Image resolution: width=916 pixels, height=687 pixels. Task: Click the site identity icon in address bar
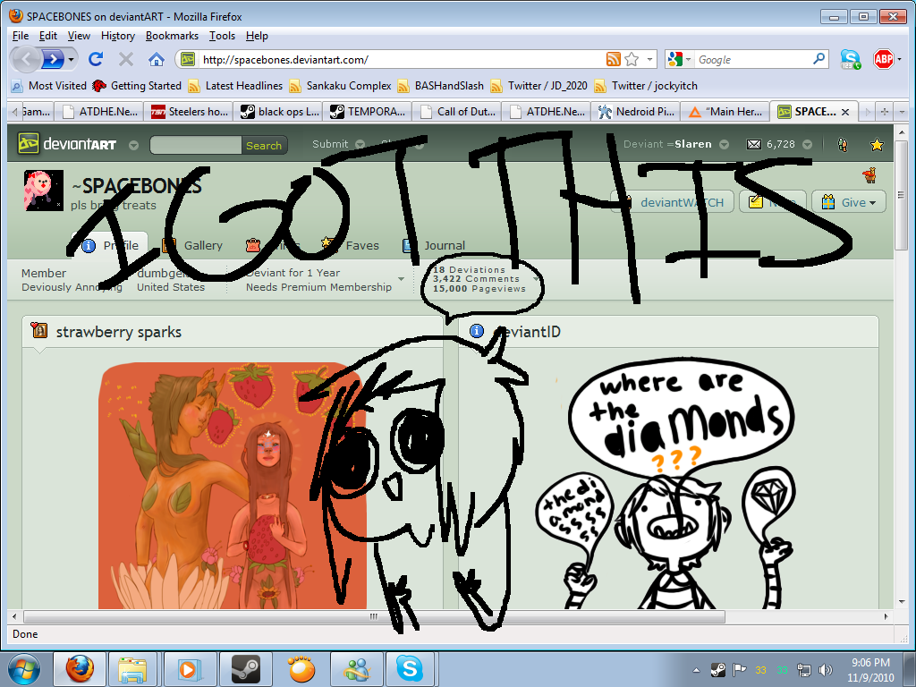(188, 59)
